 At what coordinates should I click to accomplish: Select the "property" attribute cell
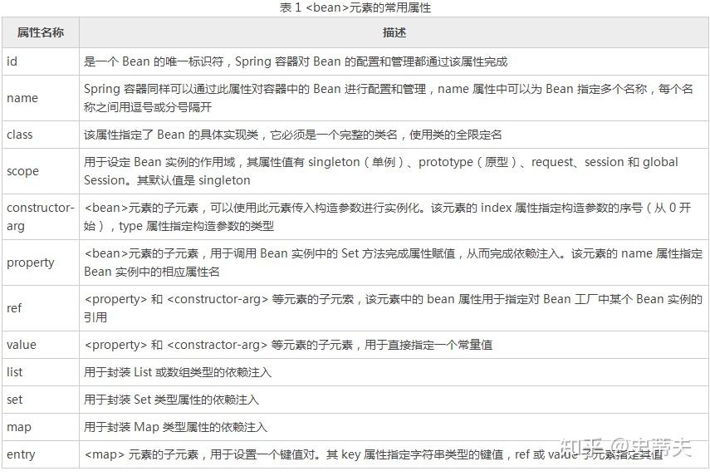[41, 263]
